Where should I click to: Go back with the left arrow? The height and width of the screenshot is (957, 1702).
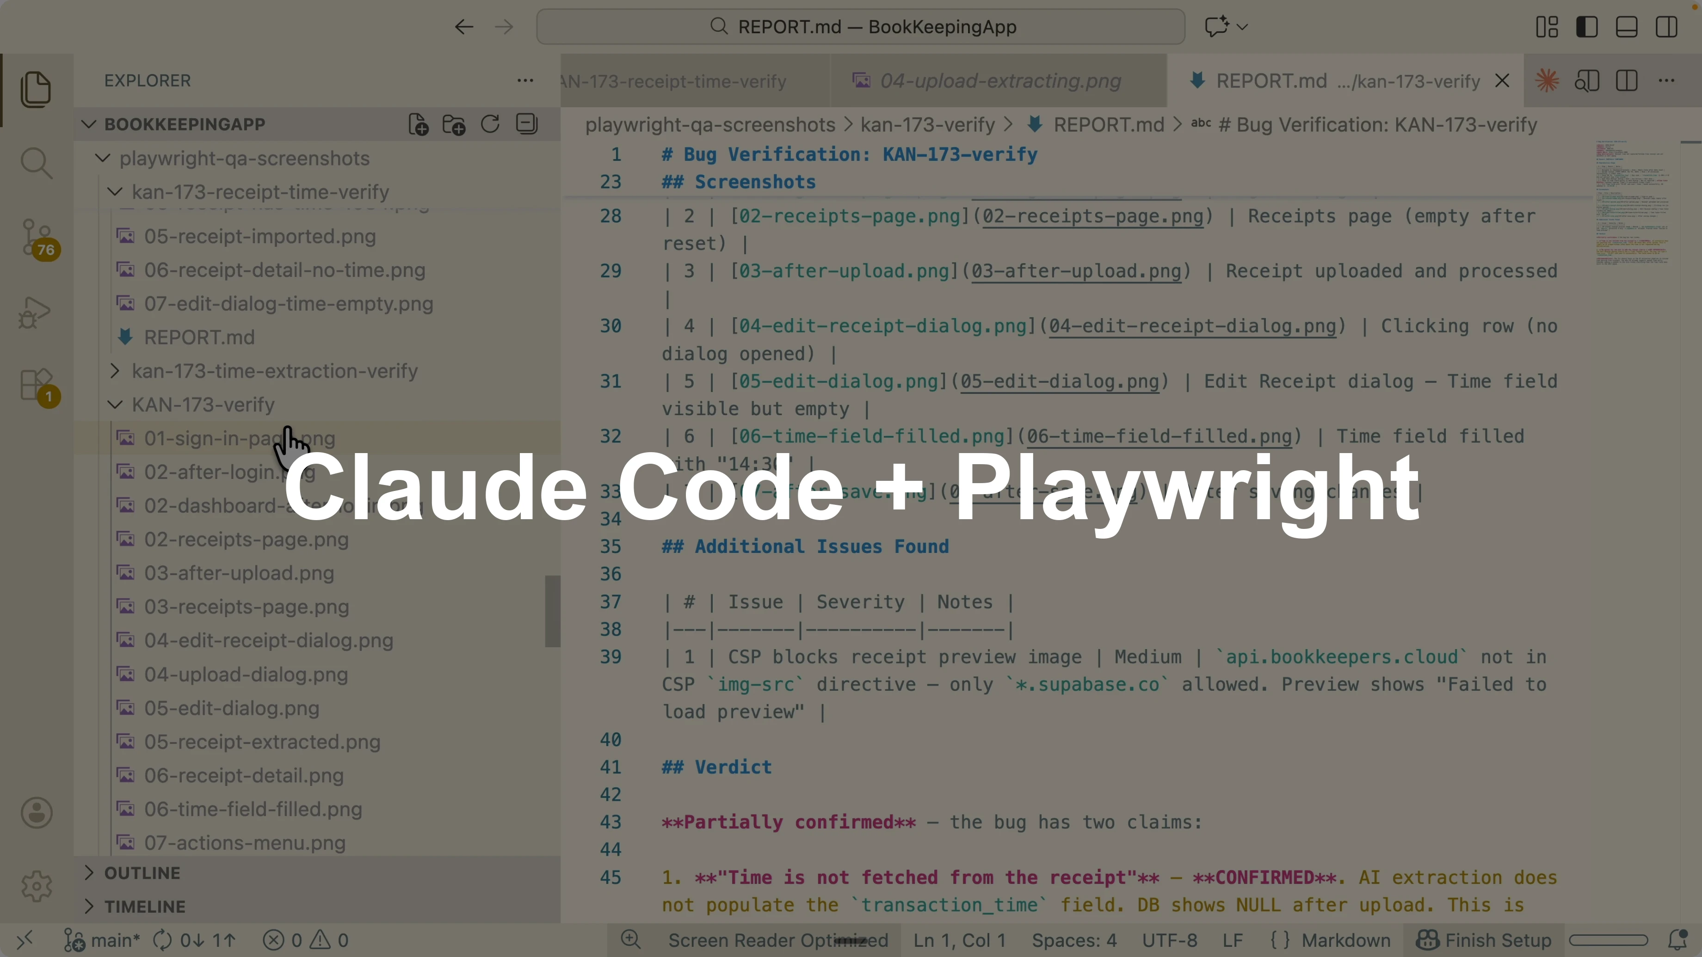464,26
